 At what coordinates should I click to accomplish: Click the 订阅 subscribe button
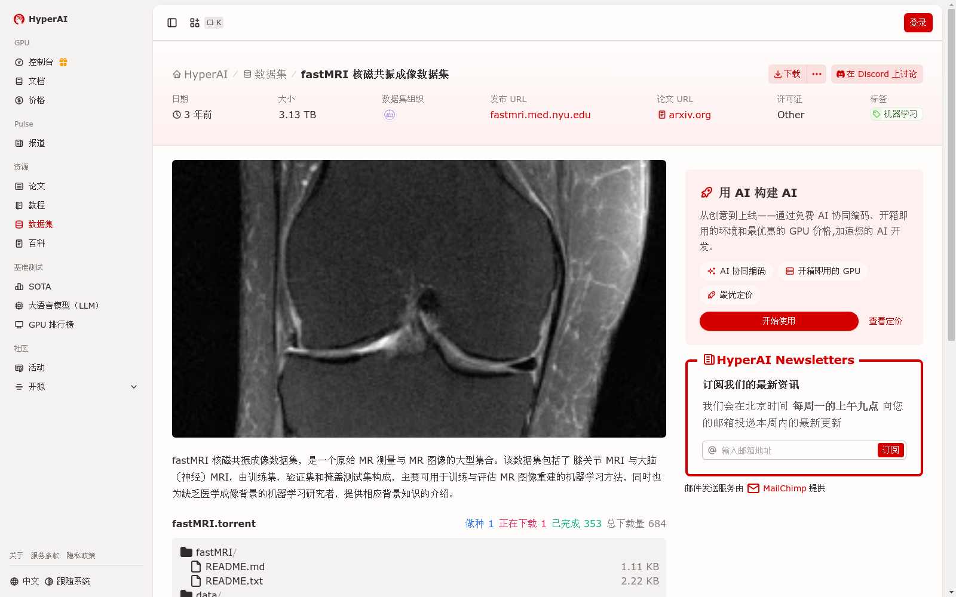click(x=890, y=450)
